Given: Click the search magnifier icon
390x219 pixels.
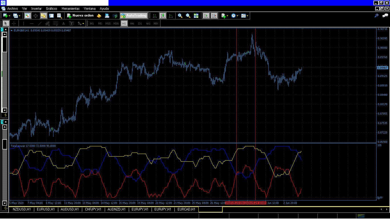Looking at the screenshot, I should pyautogui.click(x=377, y=16).
